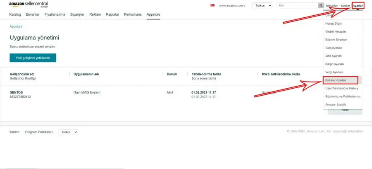The height and width of the screenshot is (169, 372).
Task: Choose Kargo Ayarları from settings menu
Action: pos(334,64)
